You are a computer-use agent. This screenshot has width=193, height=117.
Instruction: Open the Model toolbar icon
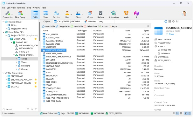click(x=126, y=15)
